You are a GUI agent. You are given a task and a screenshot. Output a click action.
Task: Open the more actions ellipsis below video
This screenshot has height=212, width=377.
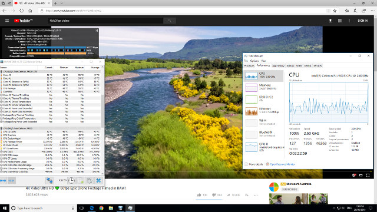(256, 195)
